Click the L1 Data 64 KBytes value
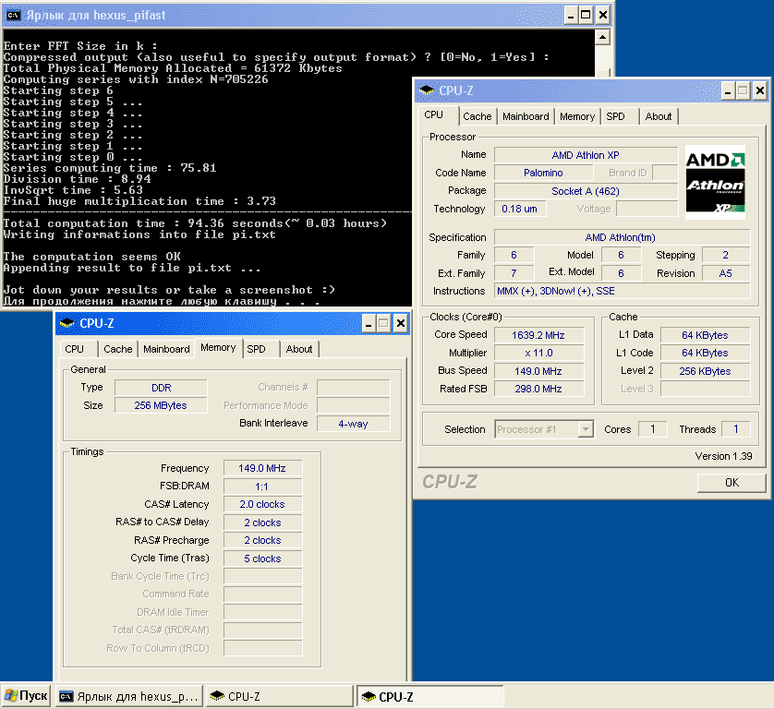Image resolution: width=774 pixels, height=709 pixels. pyautogui.click(x=705, y=335)
